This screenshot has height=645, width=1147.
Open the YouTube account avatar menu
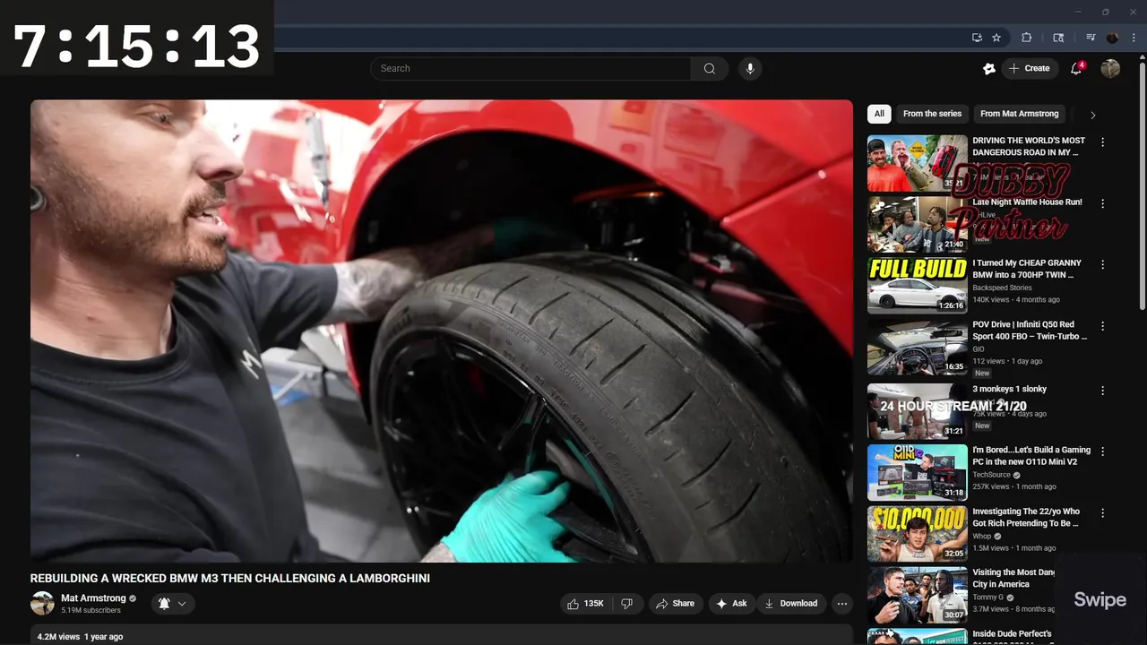point(1110,68)
